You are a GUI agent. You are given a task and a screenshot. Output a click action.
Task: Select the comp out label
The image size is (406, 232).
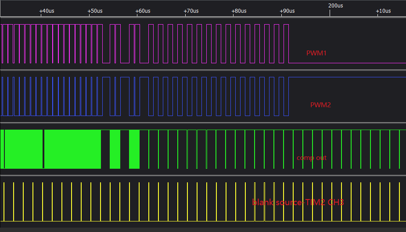pos(312,158)
